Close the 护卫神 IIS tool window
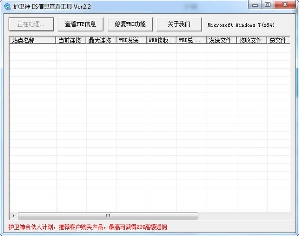 [x=285, y=5]
